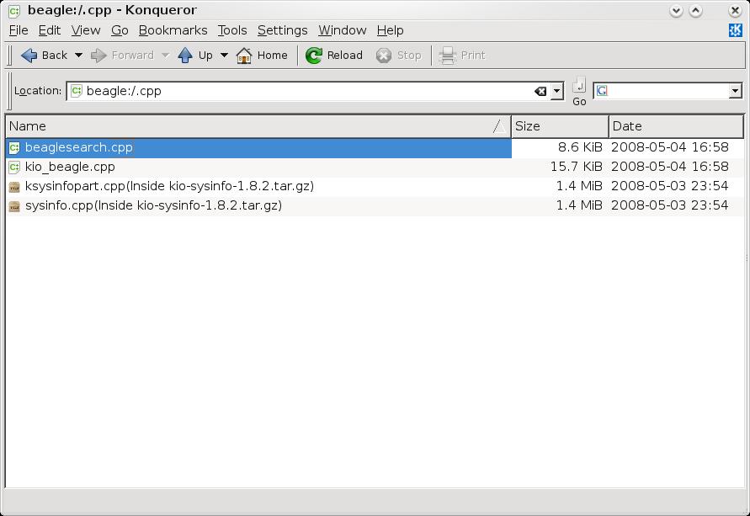
Task: Click the beaglesearch.cpp C++ file icon
Action: 15,148
